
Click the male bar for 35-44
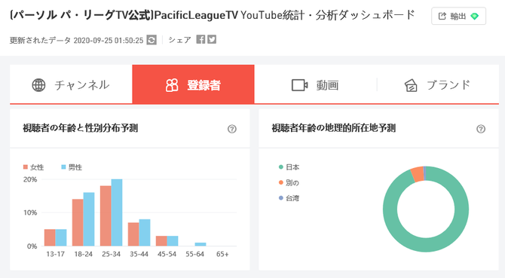pos(145,233)
